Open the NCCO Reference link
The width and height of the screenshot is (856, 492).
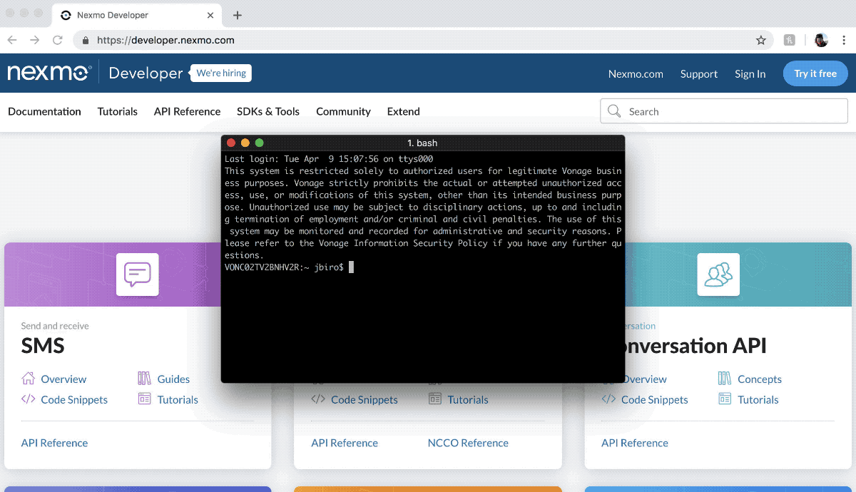(x=468, y=443)
